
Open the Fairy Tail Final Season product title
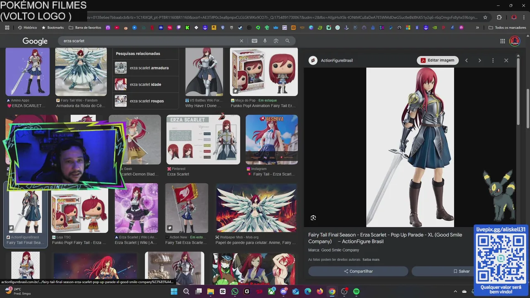pyautogui.click(x=385, y=238)
